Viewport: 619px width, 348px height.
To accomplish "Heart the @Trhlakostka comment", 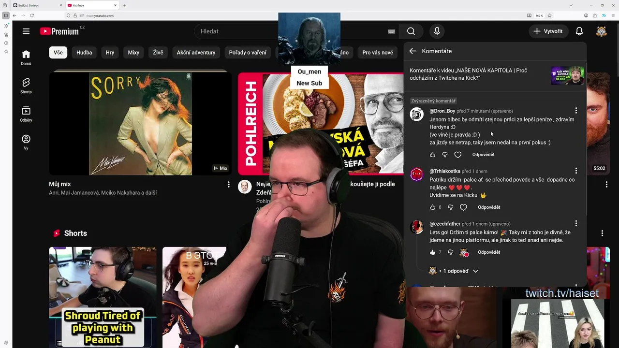I will (463, 207).
